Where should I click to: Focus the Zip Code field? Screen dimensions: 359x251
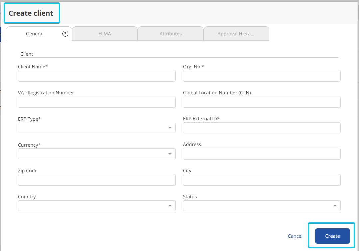(x=97, y=180)
